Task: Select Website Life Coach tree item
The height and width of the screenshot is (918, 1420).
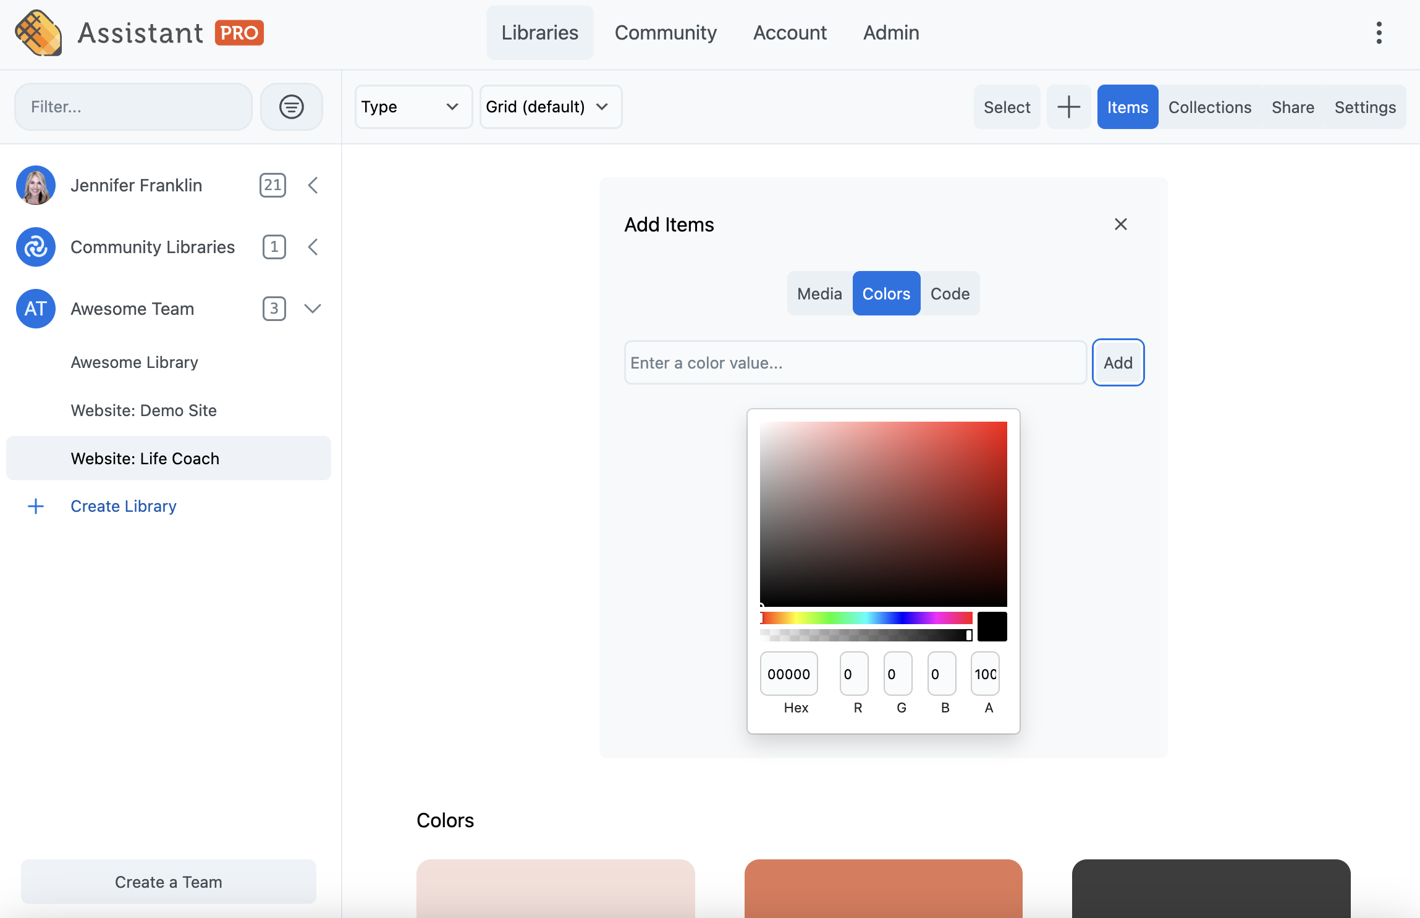Action: point(169,458)
